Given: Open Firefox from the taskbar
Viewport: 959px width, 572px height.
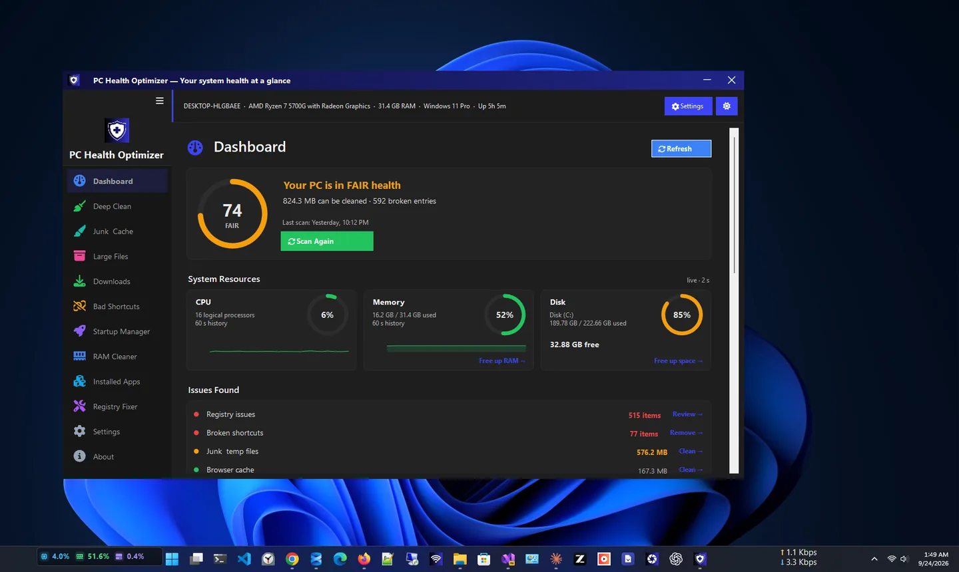Looking at the screenshot, I should coord(364,559).
